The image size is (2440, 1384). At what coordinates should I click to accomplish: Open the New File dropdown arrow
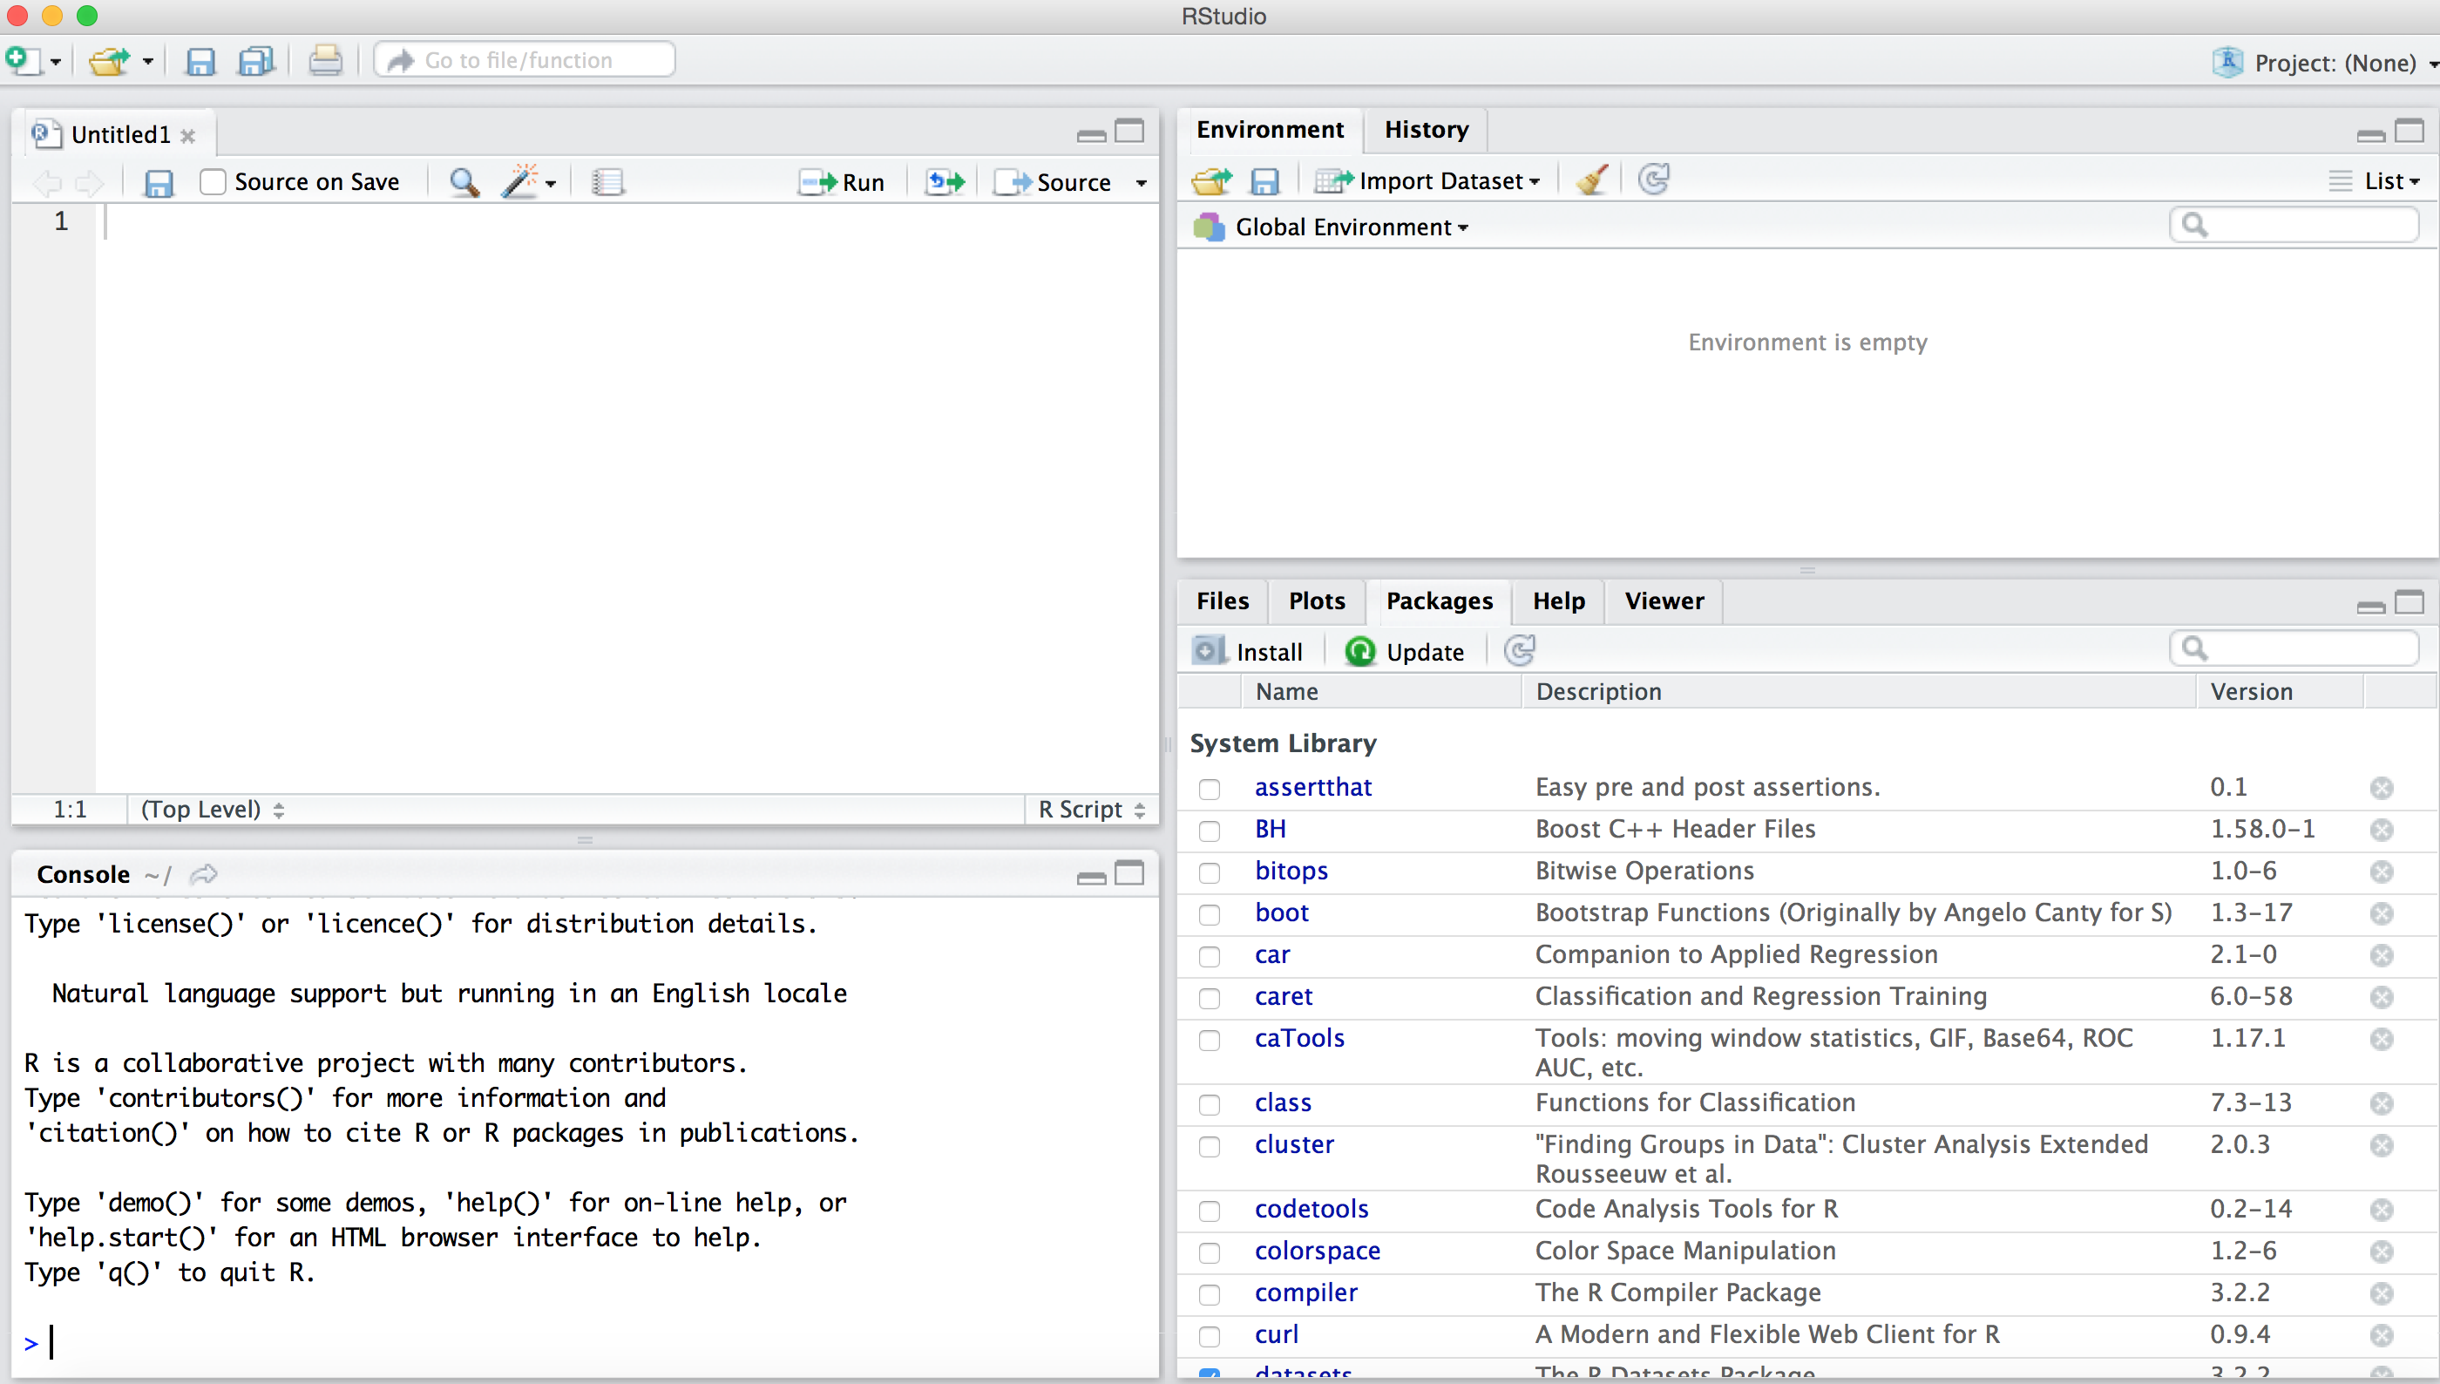click(55, 62)
